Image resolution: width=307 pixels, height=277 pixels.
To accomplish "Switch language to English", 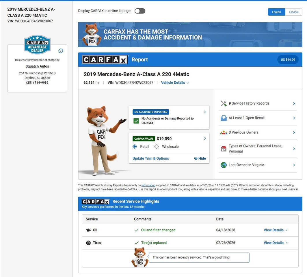I will point(276,12).
